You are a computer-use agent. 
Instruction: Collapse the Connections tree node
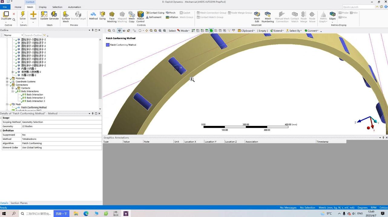point(7,85)
